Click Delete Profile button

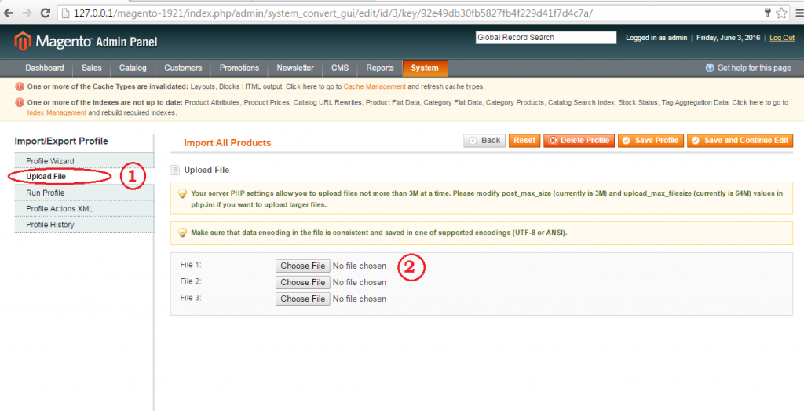point(579,141)
